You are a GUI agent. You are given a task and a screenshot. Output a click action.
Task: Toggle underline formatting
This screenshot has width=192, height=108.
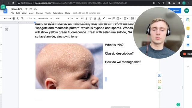[x=95, y=19]
